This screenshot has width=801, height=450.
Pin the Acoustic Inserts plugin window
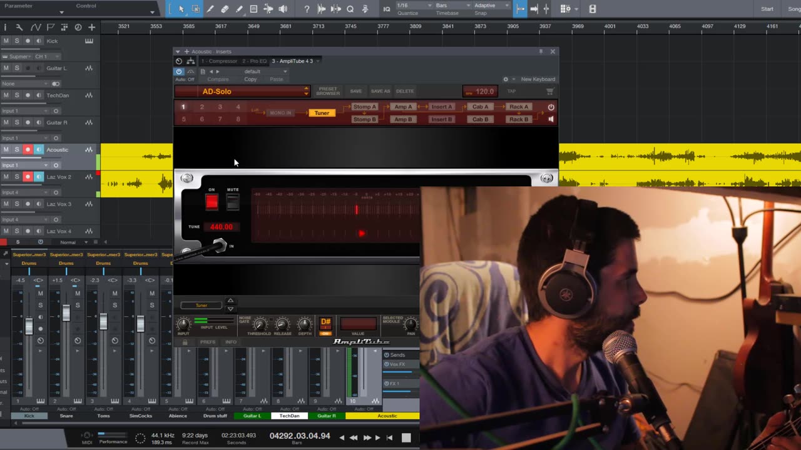(x=541, y=51)
